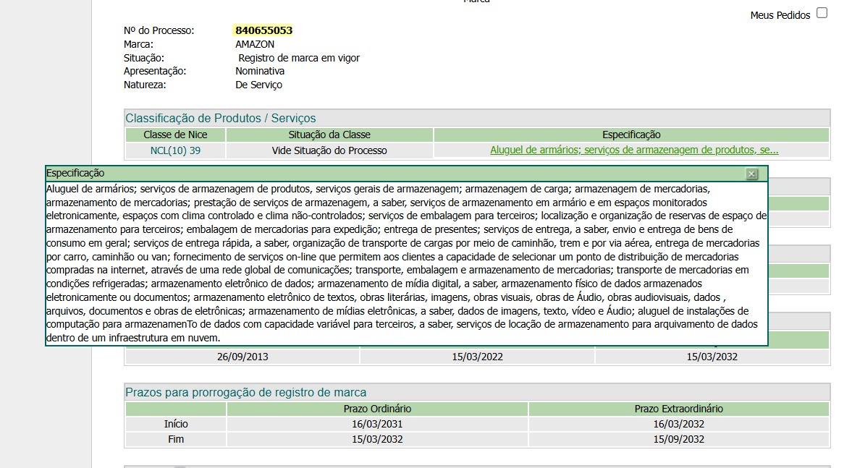Click the 'Prazo Extraordinário' column header
Viewport: 852px width, 468px height.
(678, 409)
